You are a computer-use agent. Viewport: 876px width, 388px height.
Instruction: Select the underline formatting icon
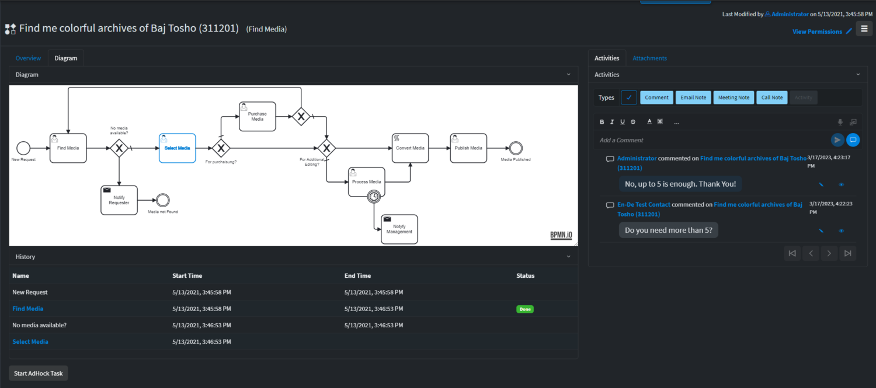click(623, 121)
